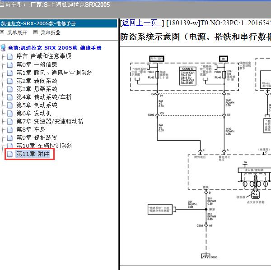Click the page icon for 第8章 车身
This screenshot has height=270, width=271.
pyautogui.click(x=10, y=129)
